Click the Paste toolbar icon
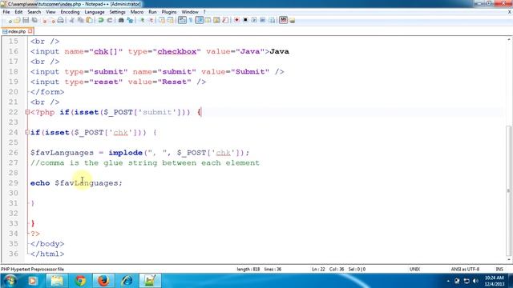This screenshot has height=288, width=513. [x=89, y=20]
